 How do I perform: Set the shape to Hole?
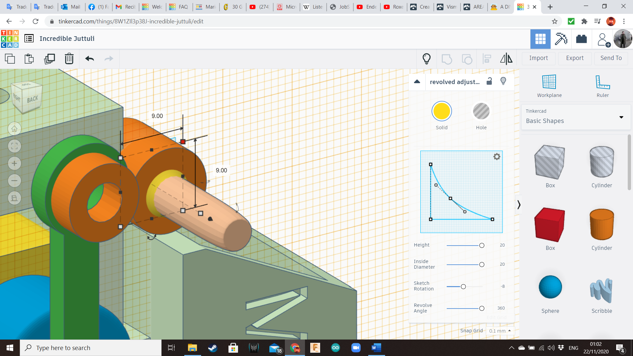click(x=481, y=111)
